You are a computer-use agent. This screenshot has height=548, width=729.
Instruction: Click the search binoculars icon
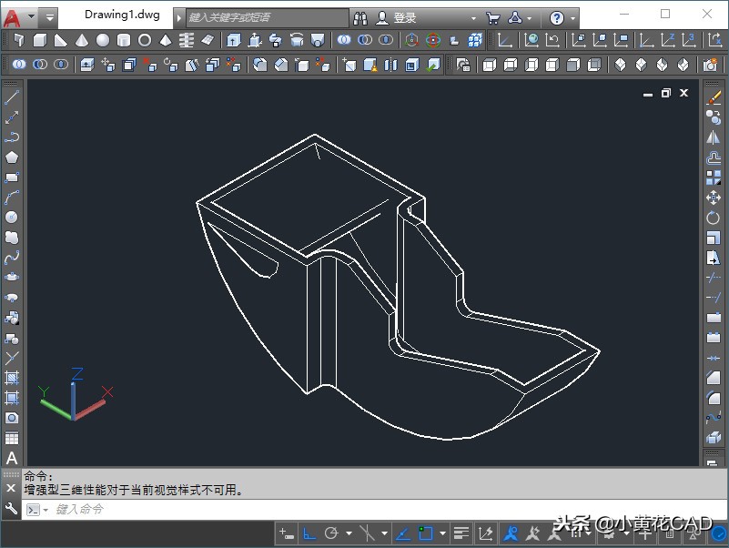[360, 17]
